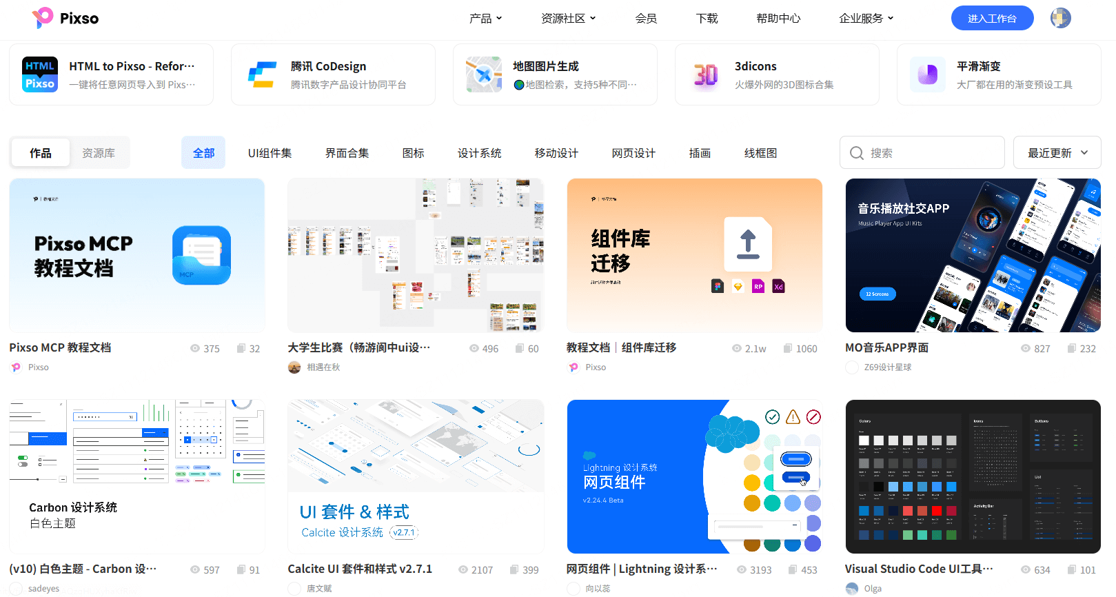This screenshot has height=597, width=1116.
Task: Select the 设计系统 category tab
Action: pyautogui.click(x=480, y=153)
